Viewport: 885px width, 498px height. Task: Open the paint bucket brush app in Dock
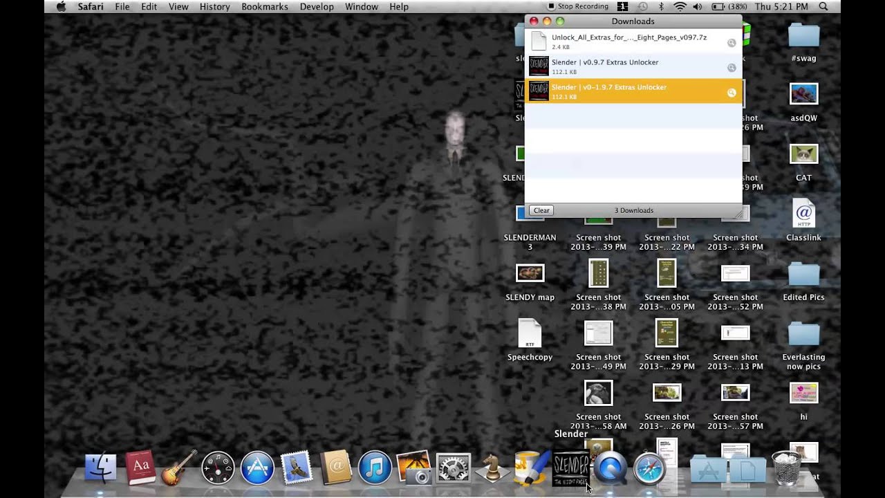(x=532, y=468)
